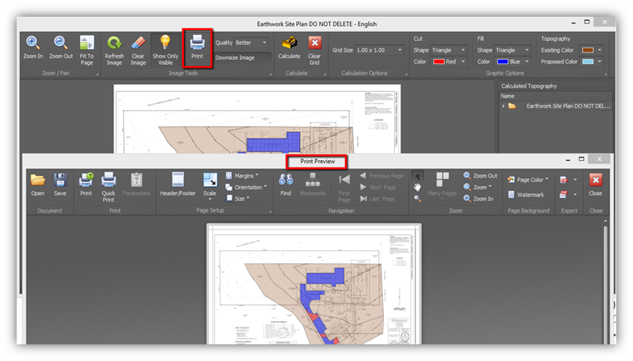Screen dimensions: 633x361
Task: Click Parameters button in Print group
Action: tap(137, 185)
